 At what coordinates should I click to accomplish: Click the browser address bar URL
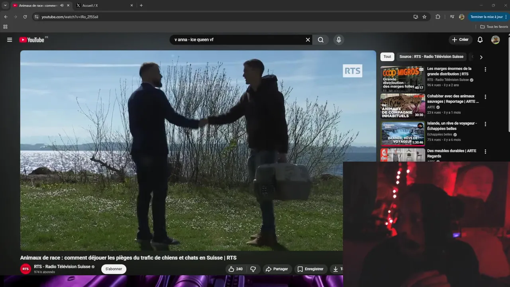[70, 17]
